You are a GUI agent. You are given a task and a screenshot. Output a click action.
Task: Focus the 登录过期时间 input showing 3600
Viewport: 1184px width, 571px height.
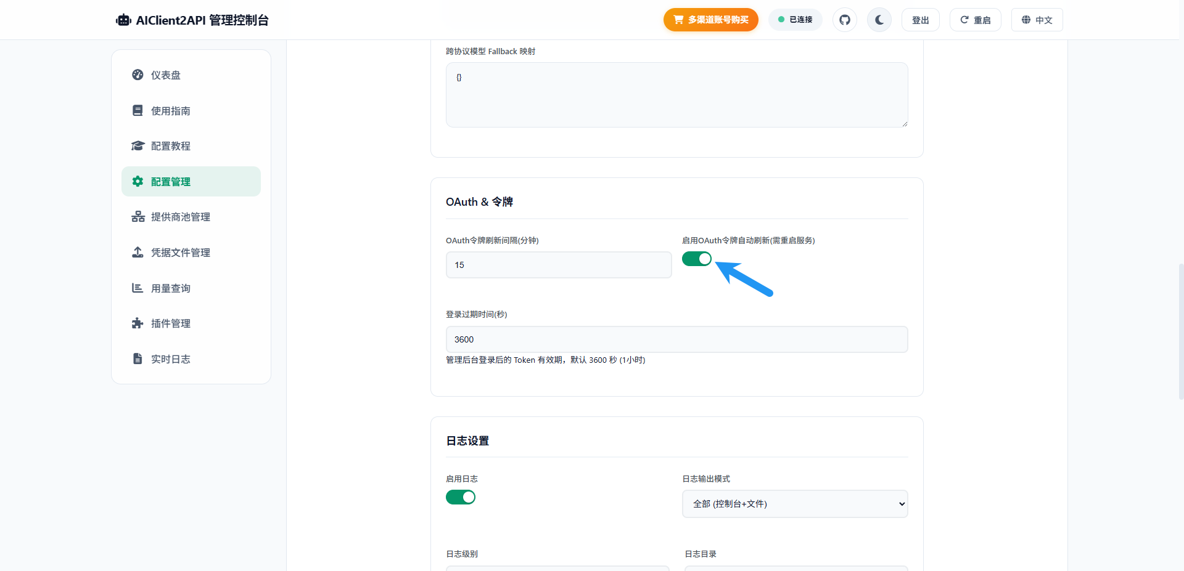[x=676, y=339]
